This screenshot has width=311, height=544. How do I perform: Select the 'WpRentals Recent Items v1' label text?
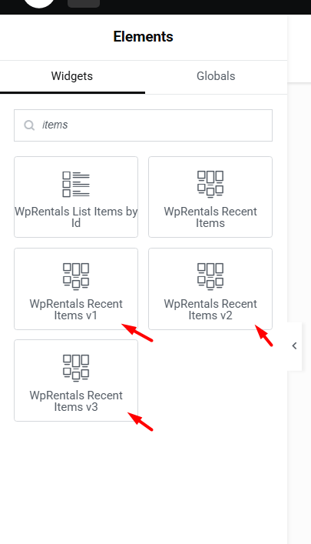click(76, 309)
